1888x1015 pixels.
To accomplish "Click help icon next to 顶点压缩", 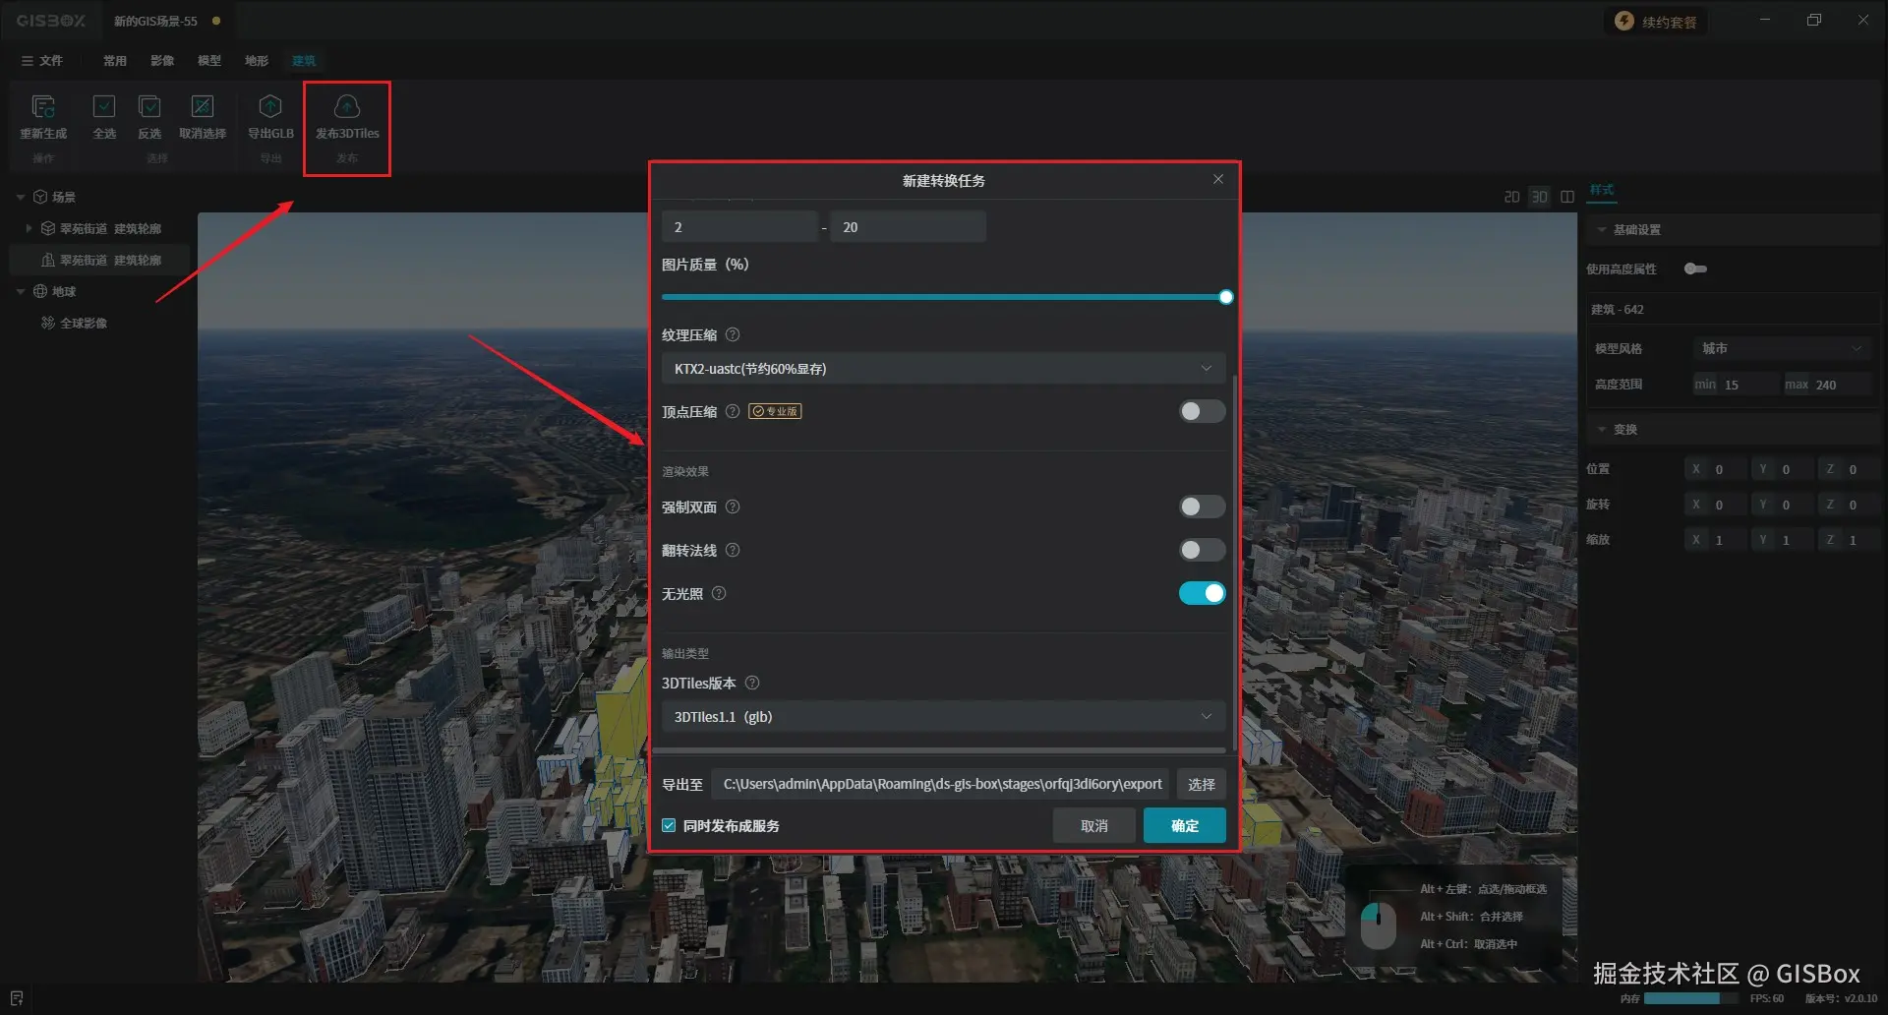I will [733, 412].
